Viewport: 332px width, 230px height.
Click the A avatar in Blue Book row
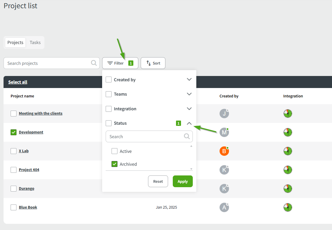tap(224, 207)
